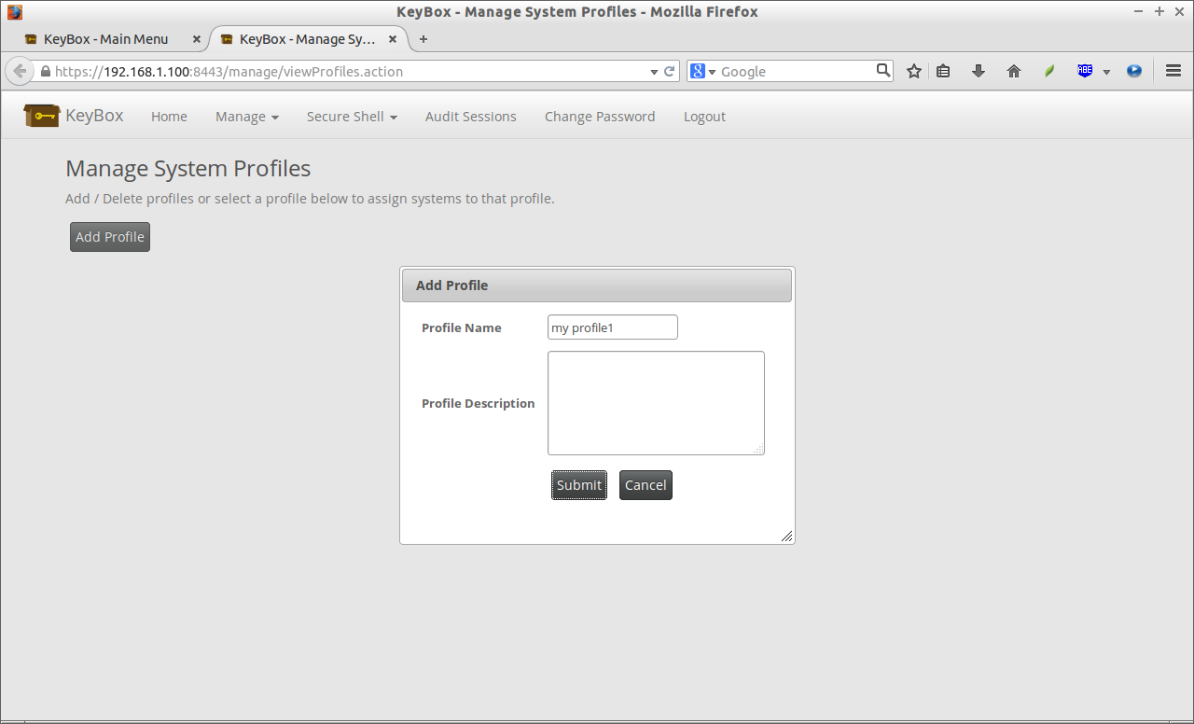Click the dialog resize grip corner
The image size is (1194, 724).
tap(786, 536)
